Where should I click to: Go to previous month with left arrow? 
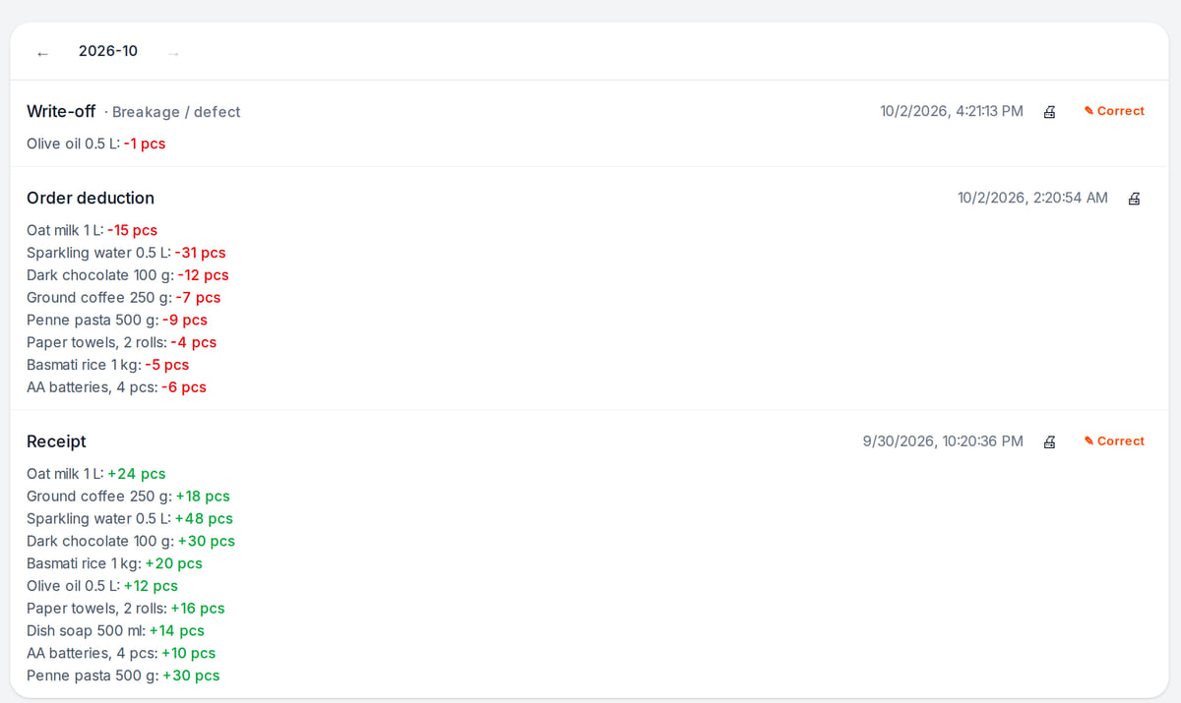tap(42, 53)
